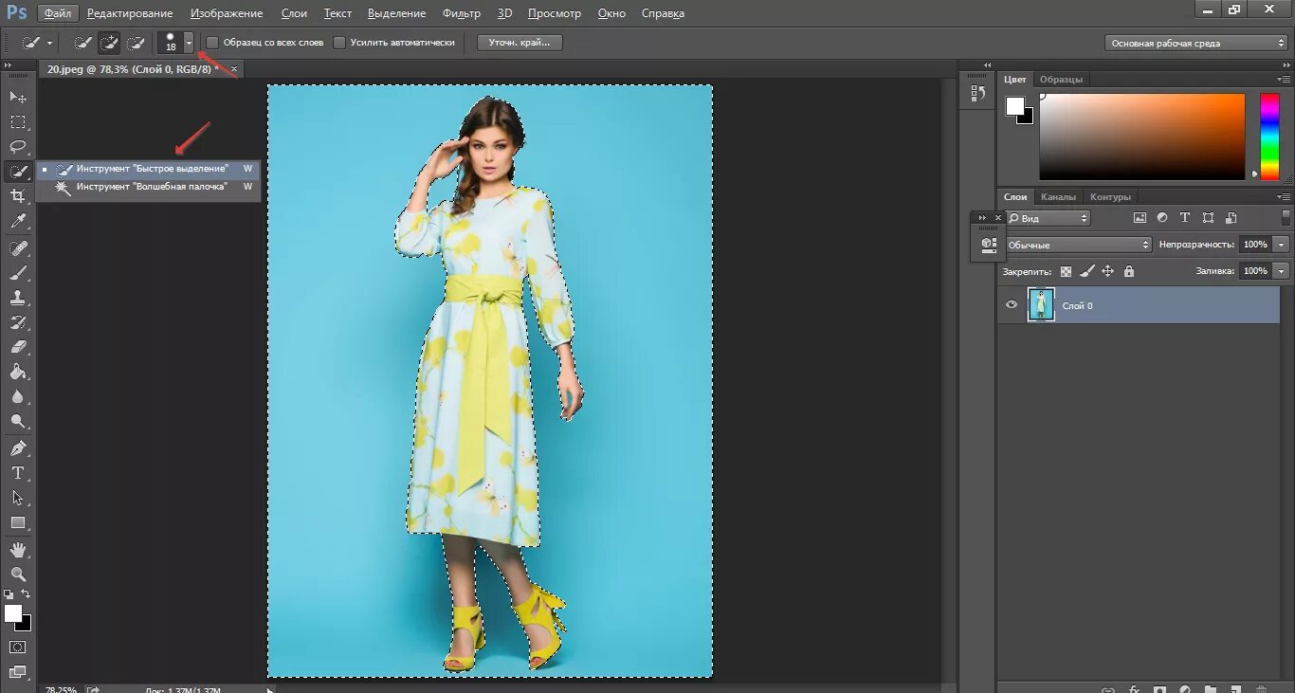The height and width of the screenshot is (693, 1295).
Task: Hide layer 'Слой 0' with eye icon
Action: 1012,305
